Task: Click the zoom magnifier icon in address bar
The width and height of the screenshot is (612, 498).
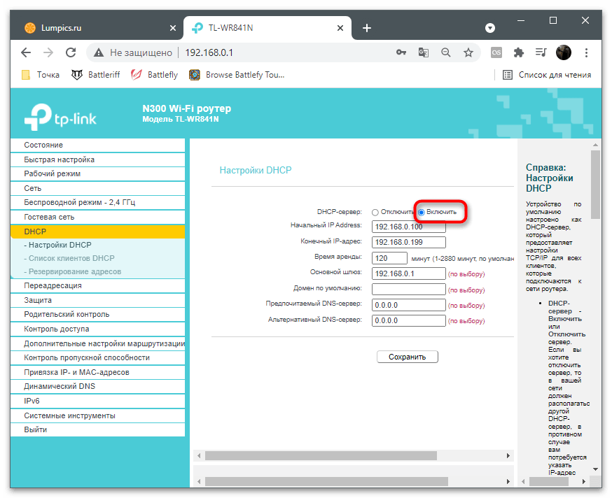Action: (x=445, y=52)
